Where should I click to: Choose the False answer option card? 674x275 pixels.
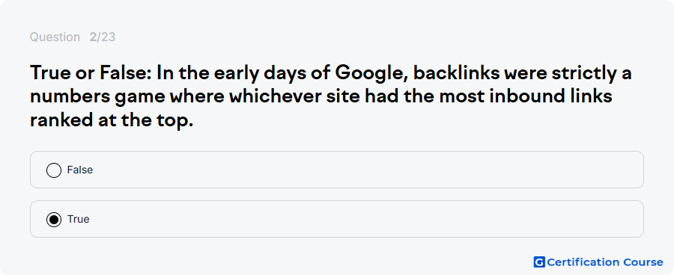point(336,170)
